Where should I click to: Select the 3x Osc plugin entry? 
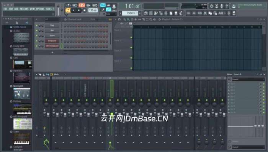pos(16,31)
